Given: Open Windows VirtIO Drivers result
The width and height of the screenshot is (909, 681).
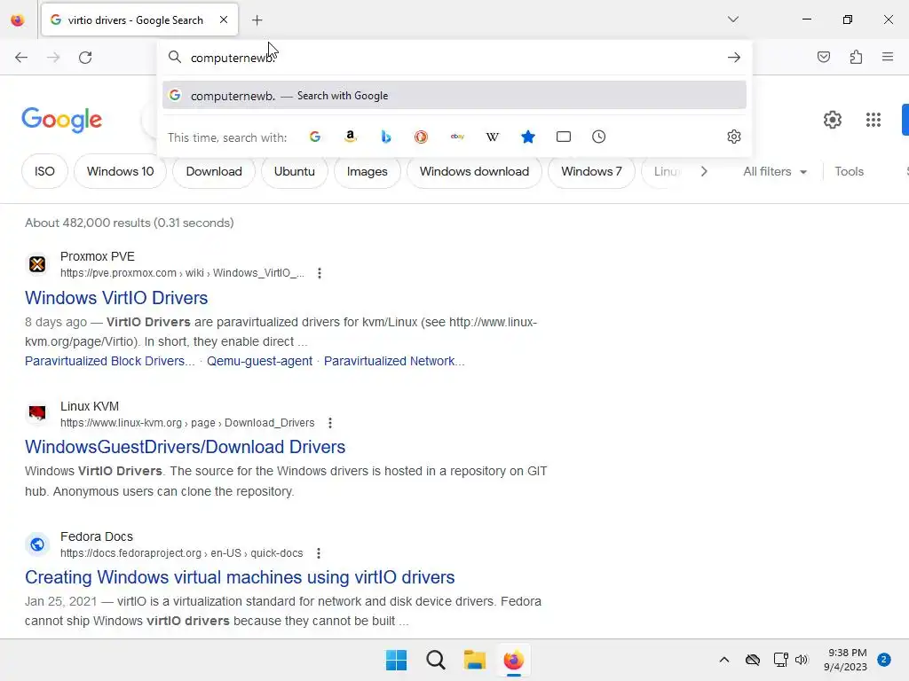Looking at the screenshot, I should [x=116, y=298].
